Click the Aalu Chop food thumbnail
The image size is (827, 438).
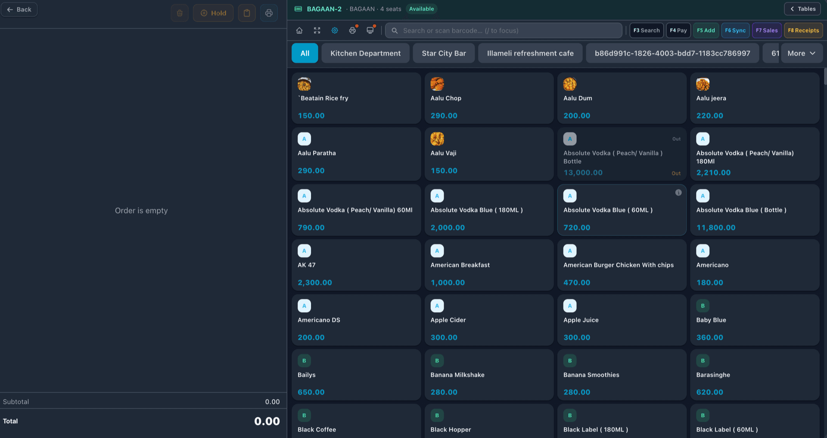[x=437, y=84]
